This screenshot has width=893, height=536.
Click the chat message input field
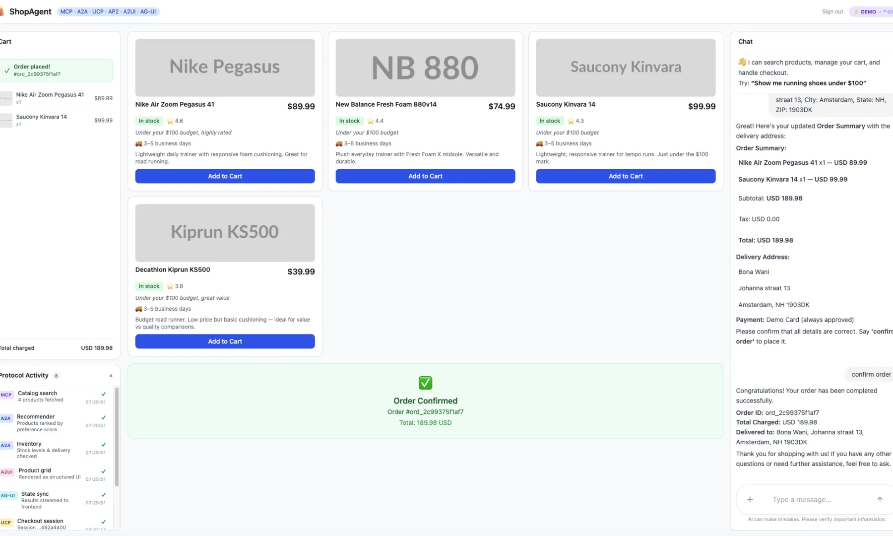click(x=819, y=499)
